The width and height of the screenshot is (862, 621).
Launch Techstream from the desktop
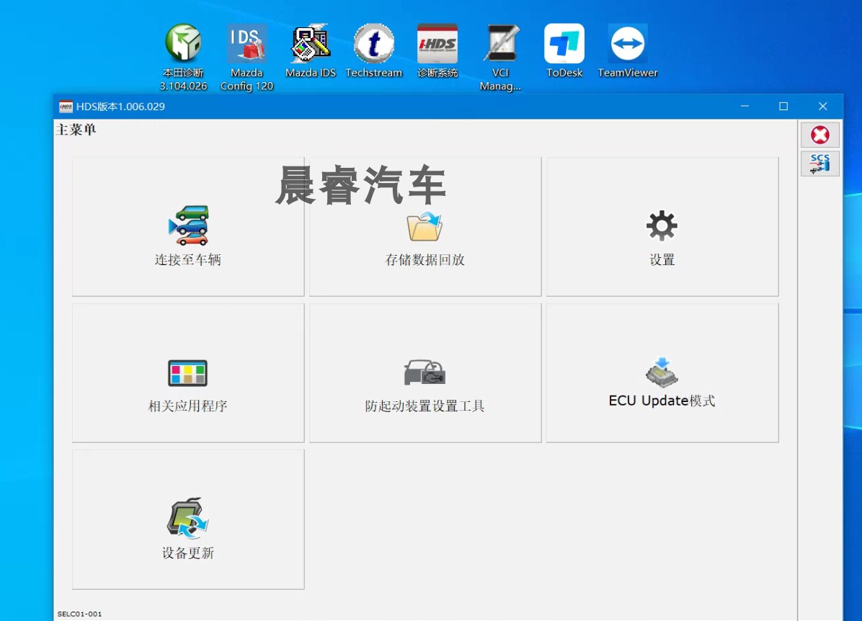[x=374, y=50]
